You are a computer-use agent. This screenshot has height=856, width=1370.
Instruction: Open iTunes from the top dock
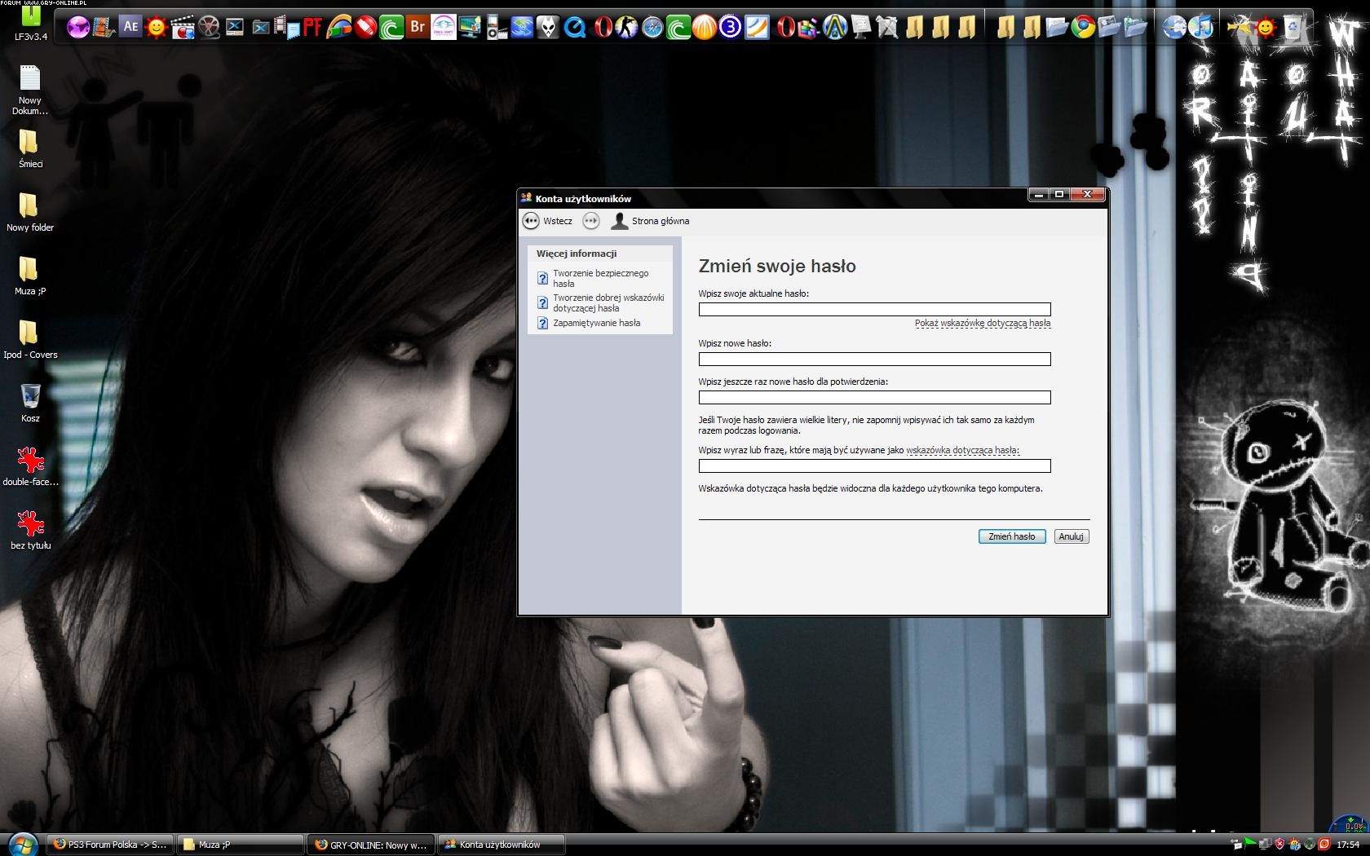point(1200,28)
